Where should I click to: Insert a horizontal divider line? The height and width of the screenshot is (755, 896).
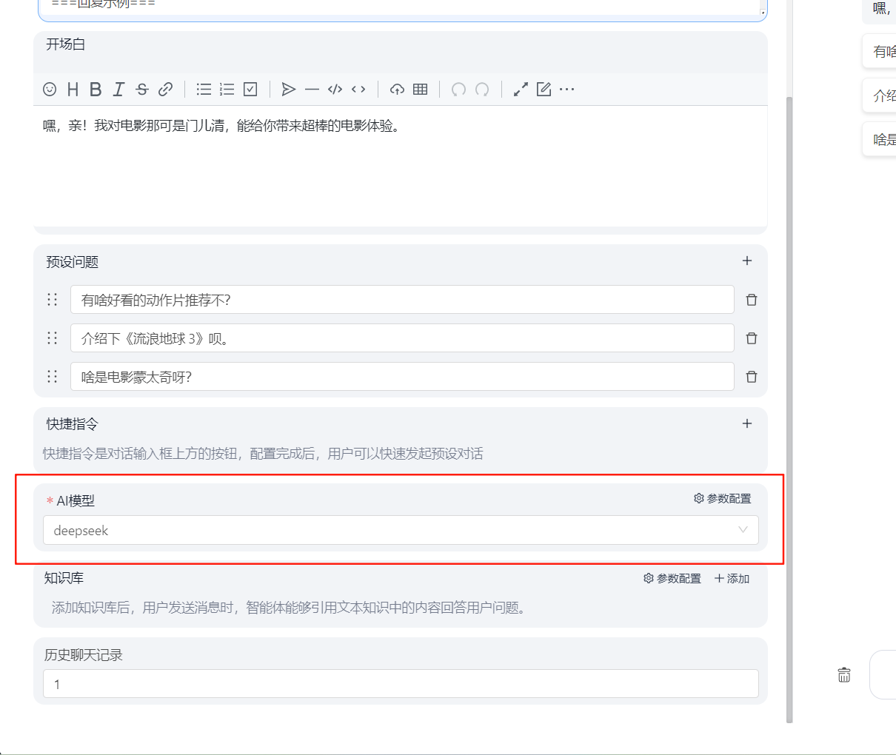coord(312,90)
